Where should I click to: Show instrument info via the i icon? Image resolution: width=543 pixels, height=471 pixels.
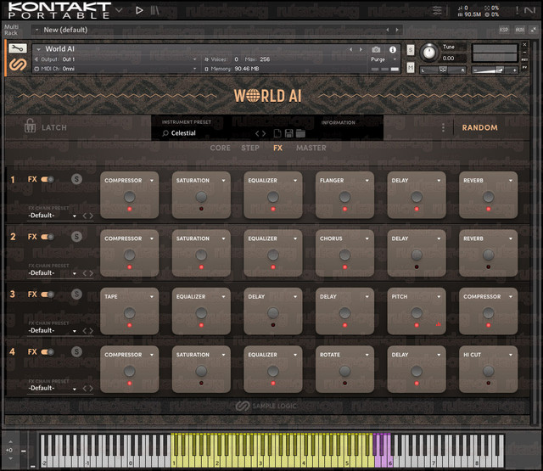point(392,49)
